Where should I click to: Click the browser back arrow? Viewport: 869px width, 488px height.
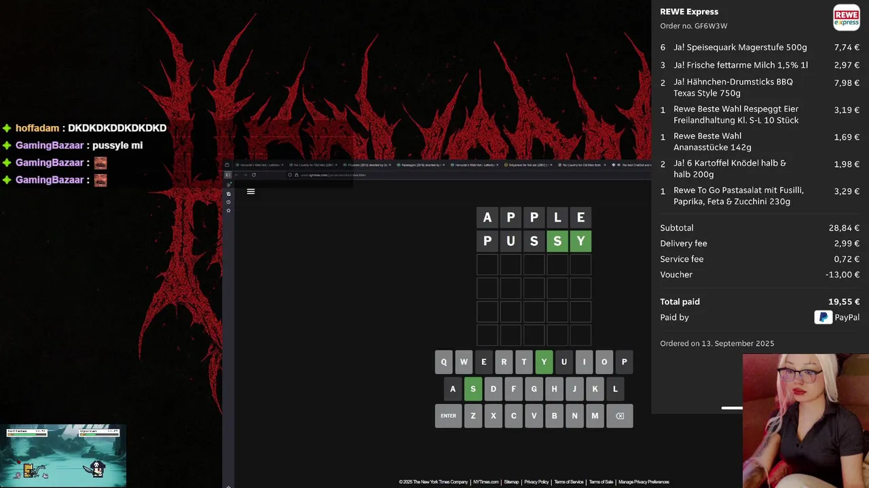pos(236,175)
